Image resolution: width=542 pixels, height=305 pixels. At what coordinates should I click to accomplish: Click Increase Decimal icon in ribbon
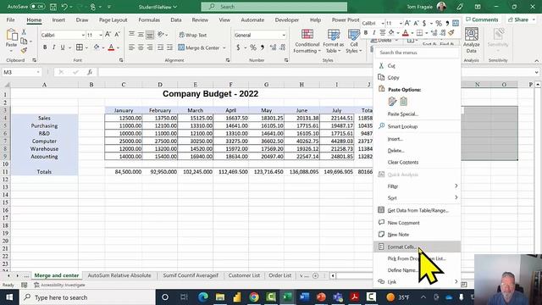[x=273, y=47]
